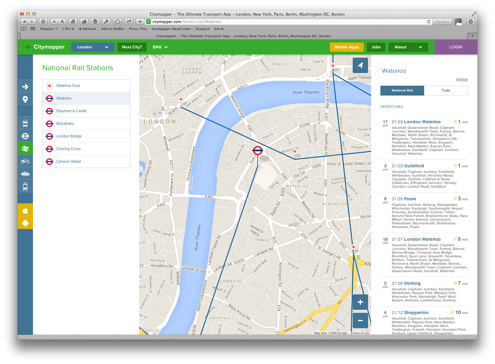Click the Buffer stacked-layers toolbar icon
The width and height of the screenshot is (495, 364).
click(95, 22)
